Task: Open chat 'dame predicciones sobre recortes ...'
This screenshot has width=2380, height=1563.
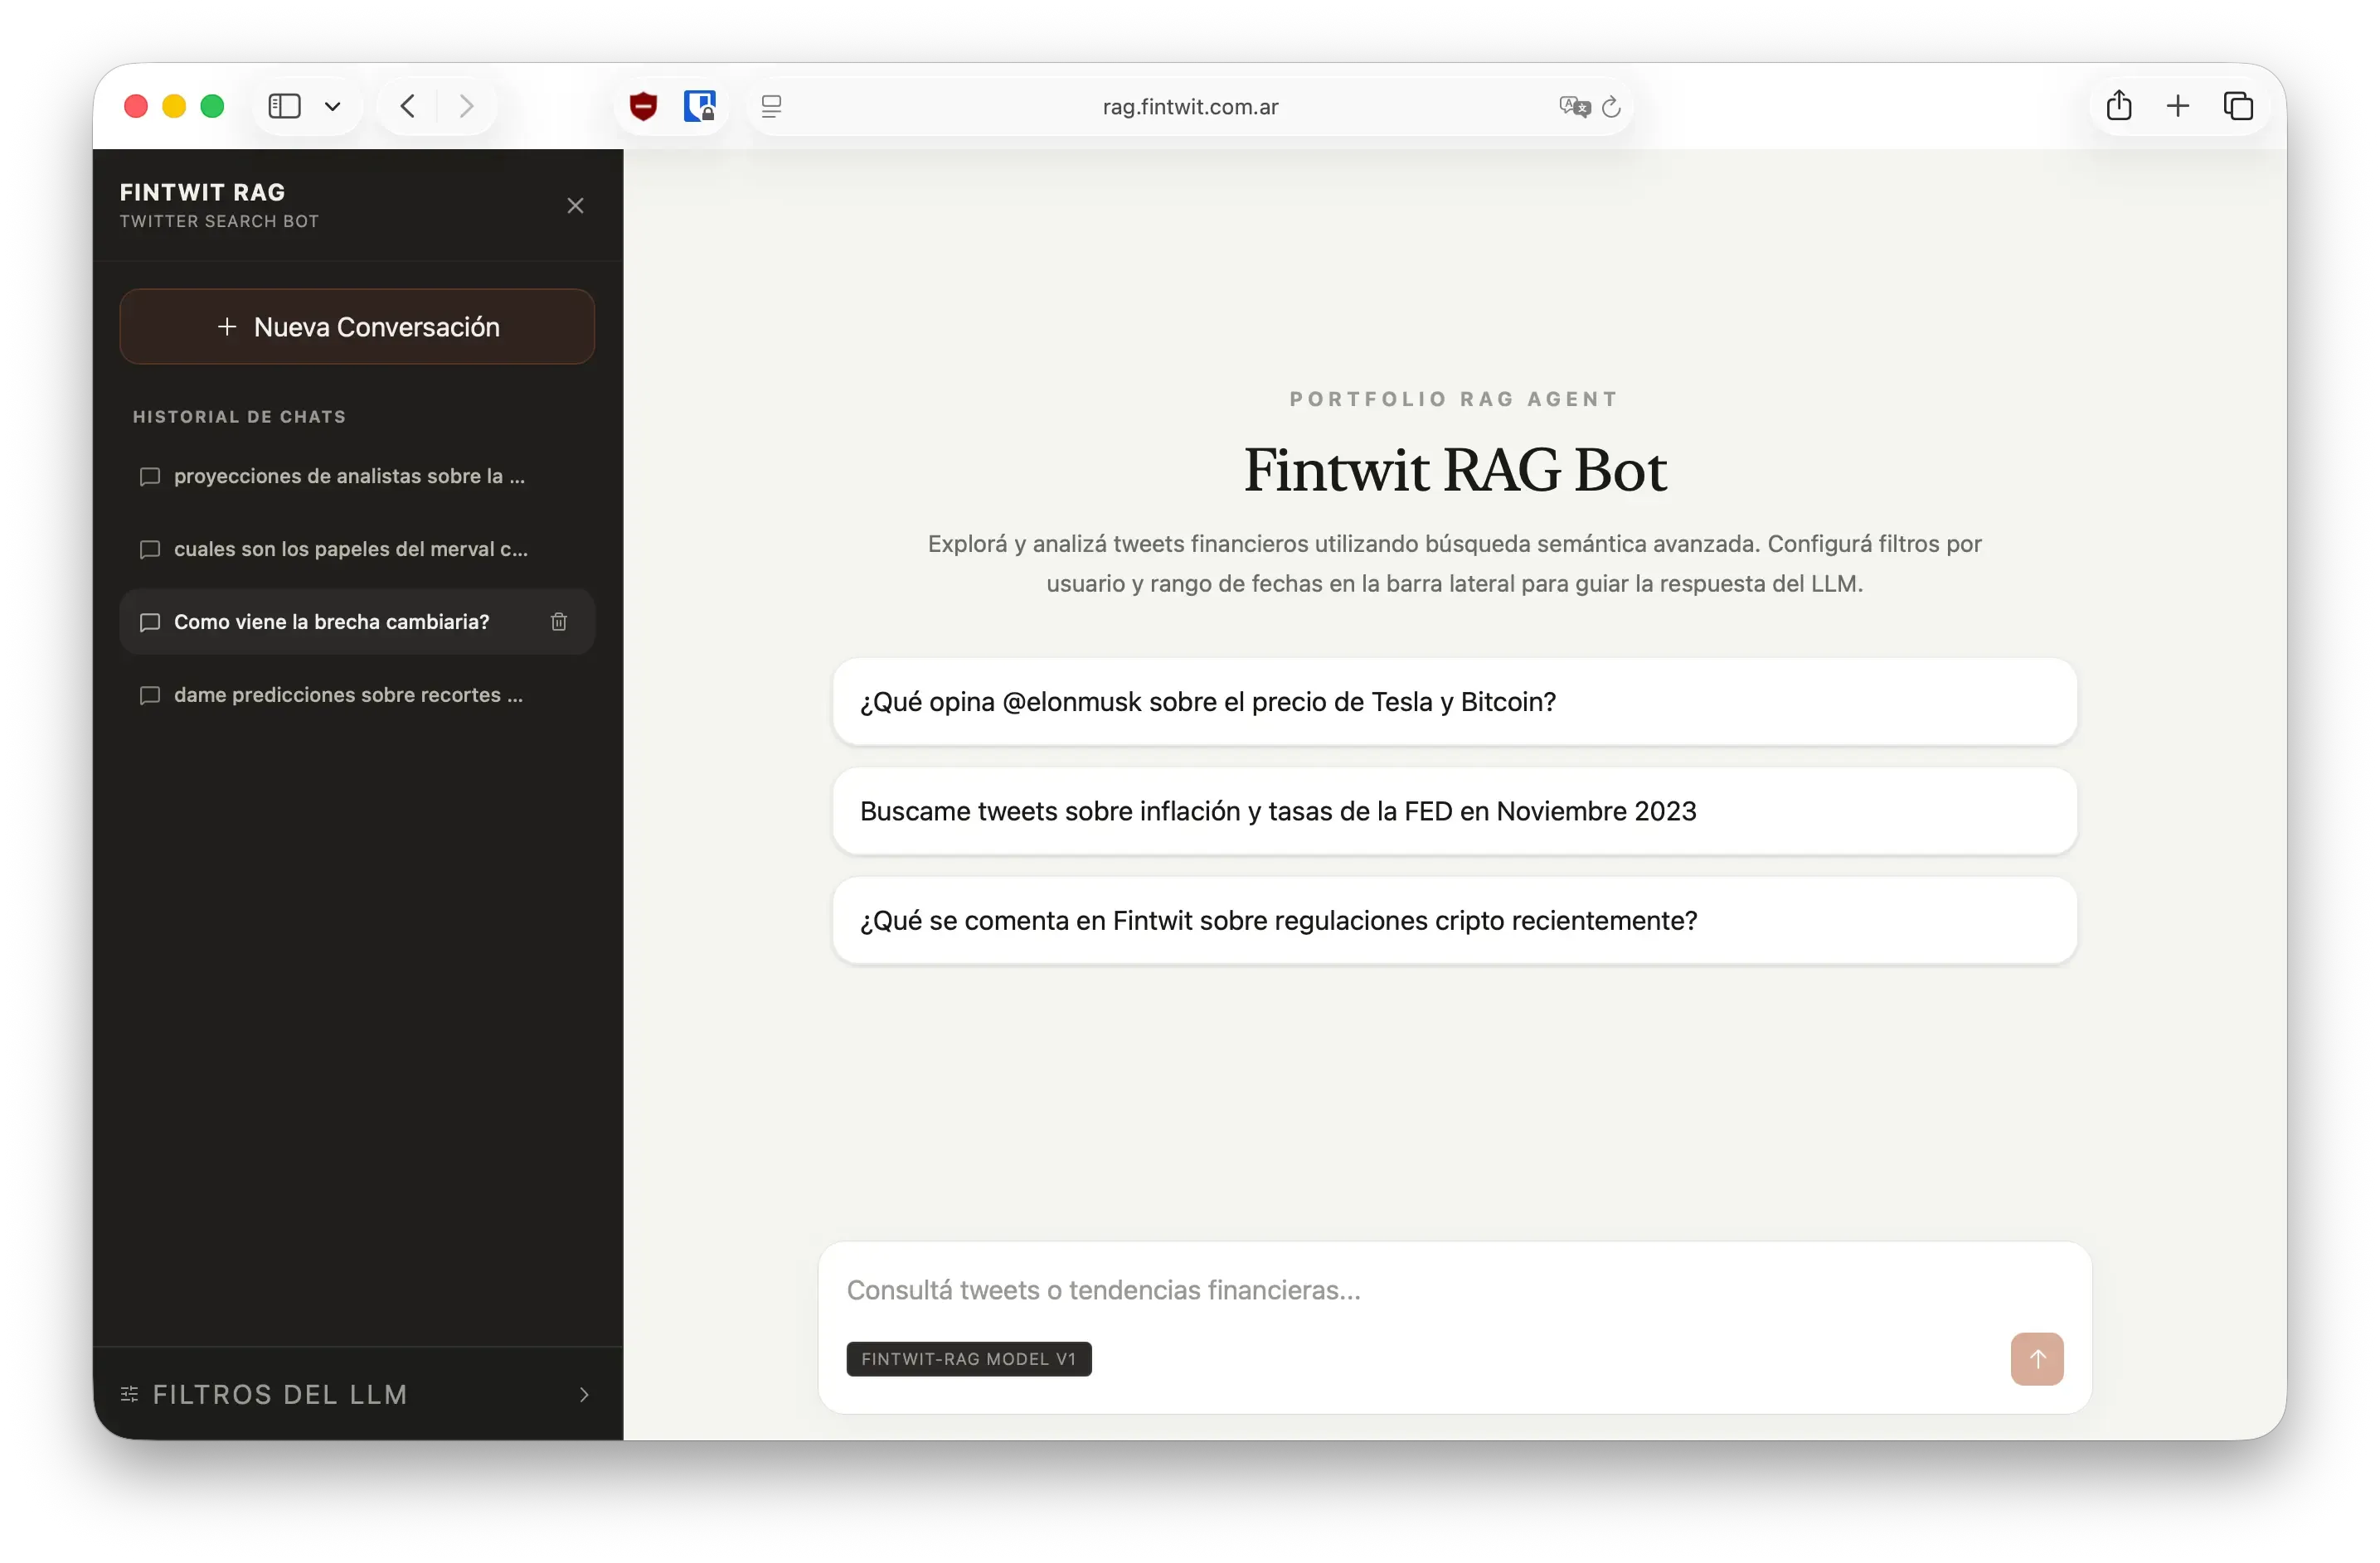Action: 357,694
